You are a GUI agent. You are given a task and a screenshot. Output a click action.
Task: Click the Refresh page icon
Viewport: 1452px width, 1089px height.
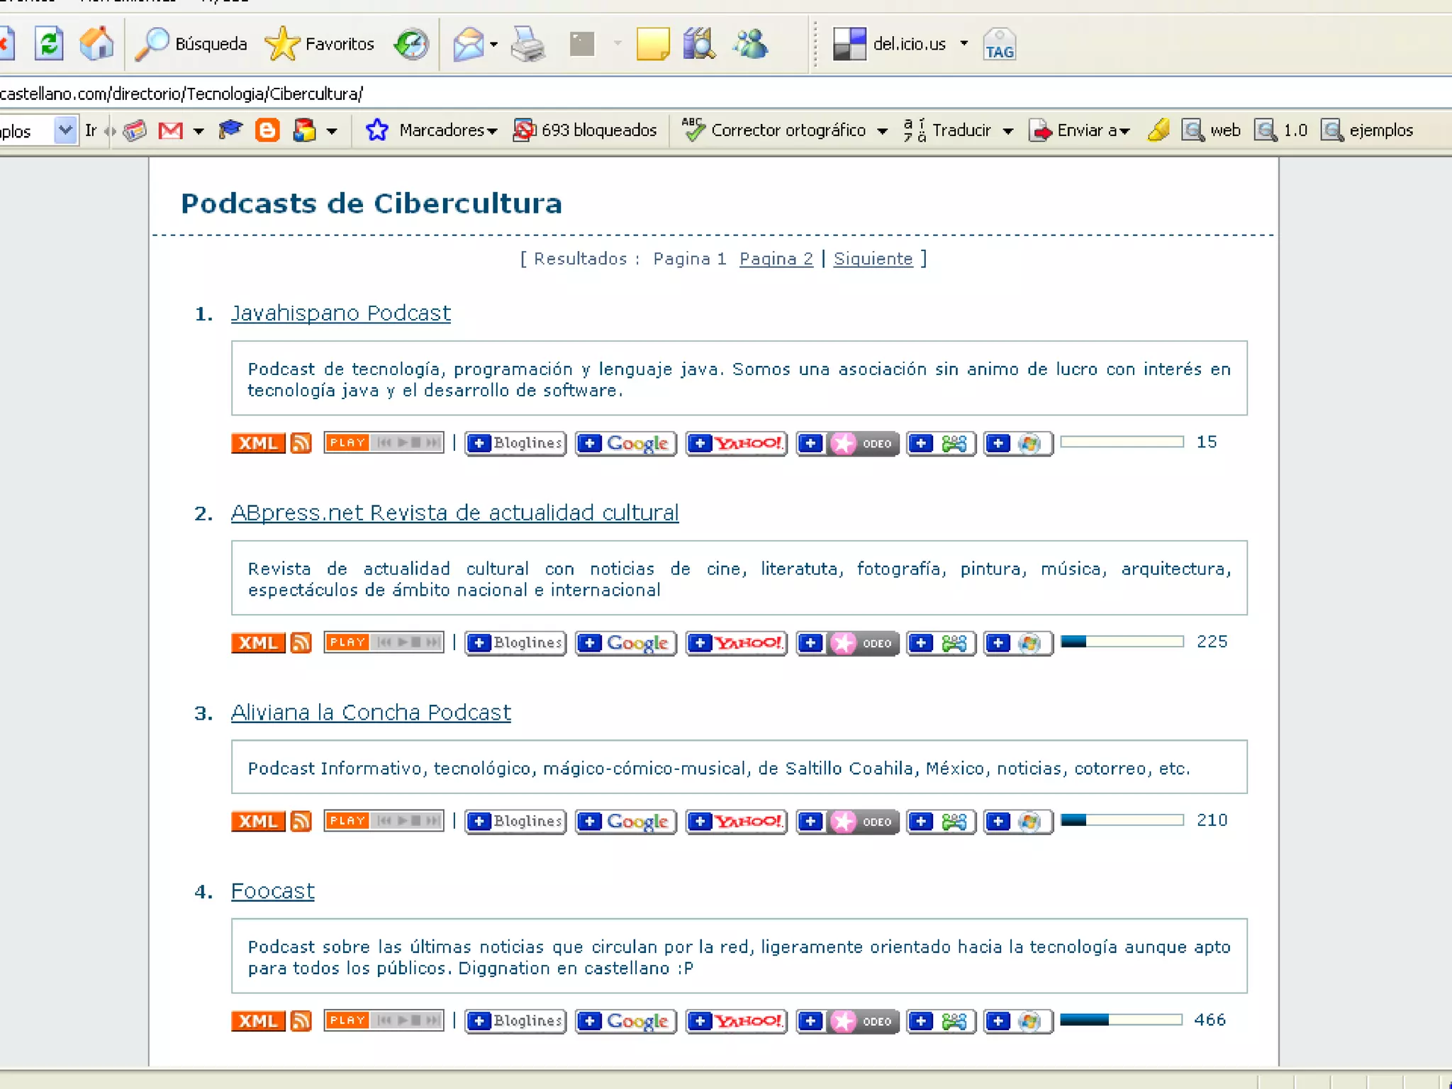pyautogui.click(x=49, y=44)
